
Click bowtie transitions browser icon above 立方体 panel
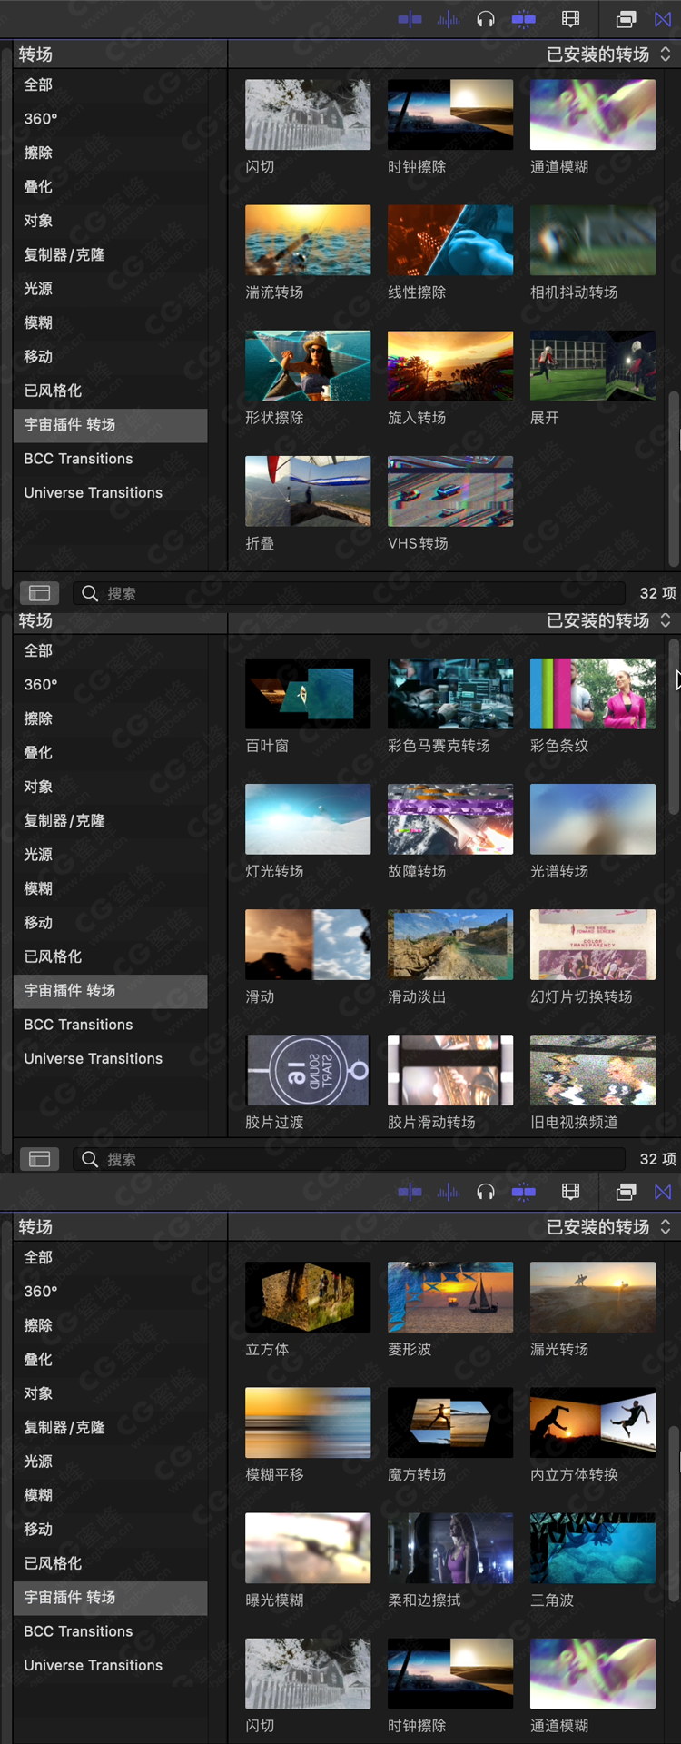click(664, 1192)
